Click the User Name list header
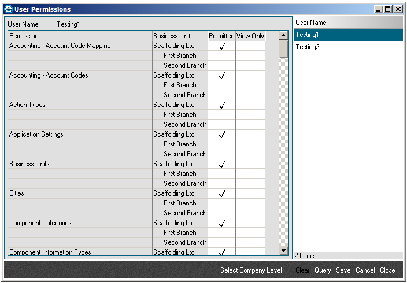The height and width of the screenshot is (283, 407). click(x=347, y=23)
